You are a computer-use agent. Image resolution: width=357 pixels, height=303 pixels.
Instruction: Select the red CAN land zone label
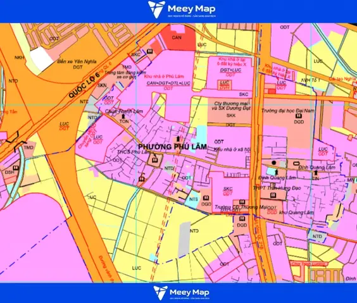[177, 37]
